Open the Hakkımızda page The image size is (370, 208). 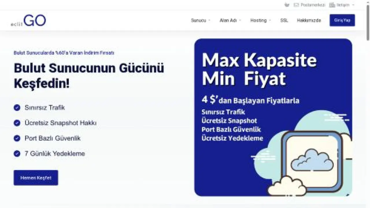tap(309, 21)
